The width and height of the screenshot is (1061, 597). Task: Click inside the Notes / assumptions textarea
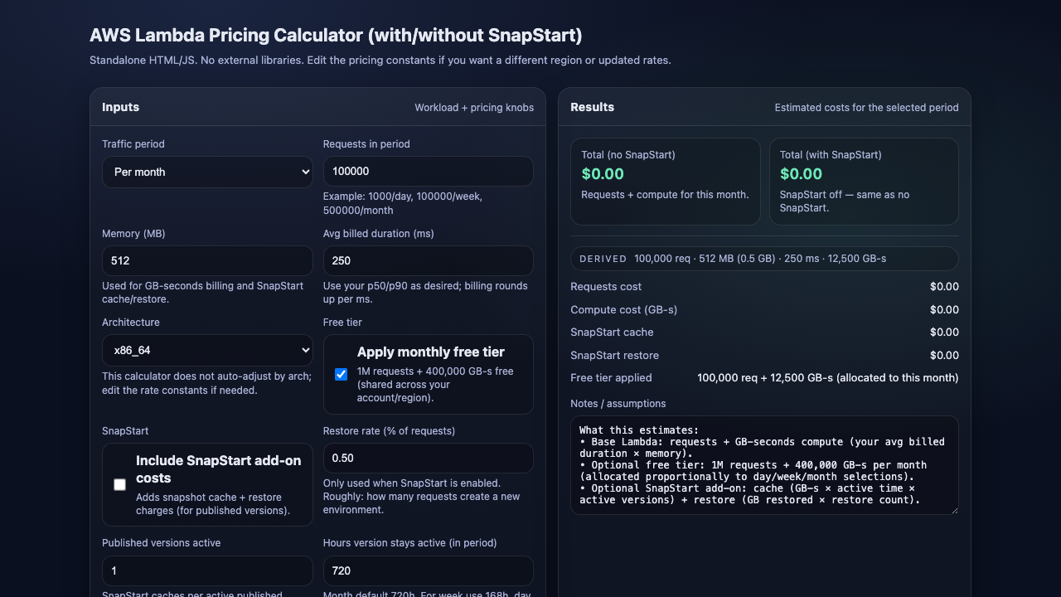point(764,465)
